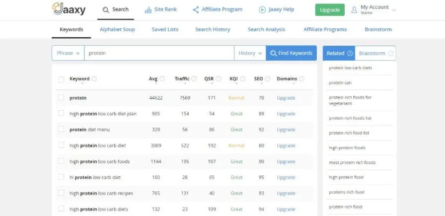Switch to Affiliate Programs tab
445x216 pixels.
(x=325, y=29)
